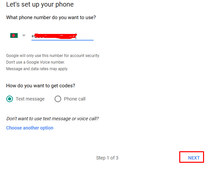Click the "Text message" option label
Viewport: 210px width, 171px height.
point(30,99)
